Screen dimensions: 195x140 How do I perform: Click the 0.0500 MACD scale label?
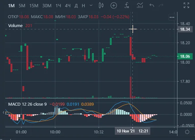[186, 103]
